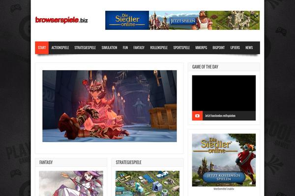Click the Jetzt Spielen banner button
This screenshot has width=295, height=196.
tap(182, 21)
